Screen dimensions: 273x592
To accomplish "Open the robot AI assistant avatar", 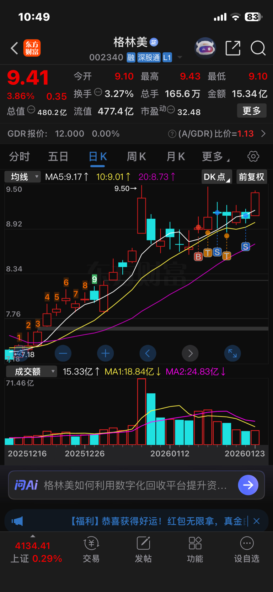I will 205,48.
